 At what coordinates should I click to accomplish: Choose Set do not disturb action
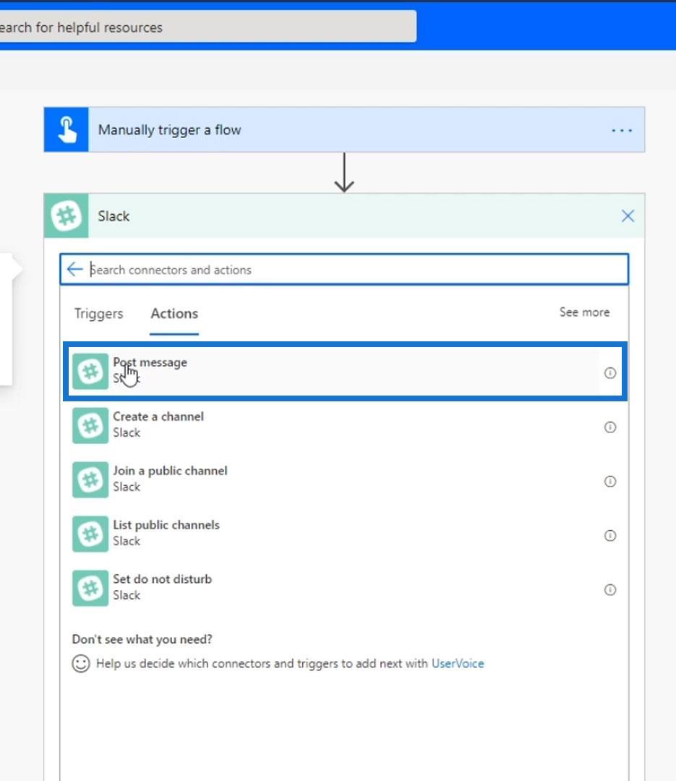coord(345,588)
